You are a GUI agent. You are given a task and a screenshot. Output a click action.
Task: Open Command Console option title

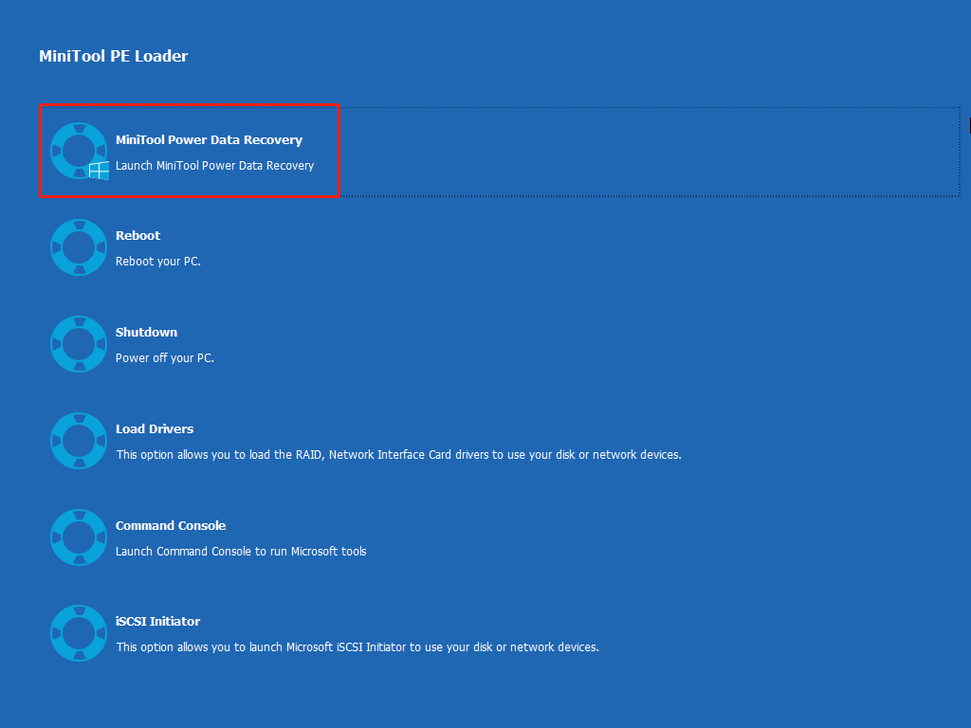(171, 525)
